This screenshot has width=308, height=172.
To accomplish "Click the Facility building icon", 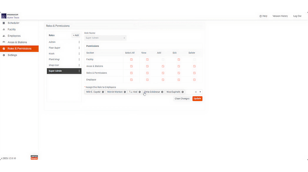I will tap(4, 29).
